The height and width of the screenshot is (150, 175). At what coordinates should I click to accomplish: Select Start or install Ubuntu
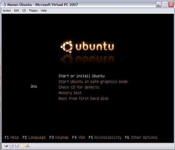click(x=81, y=76)
